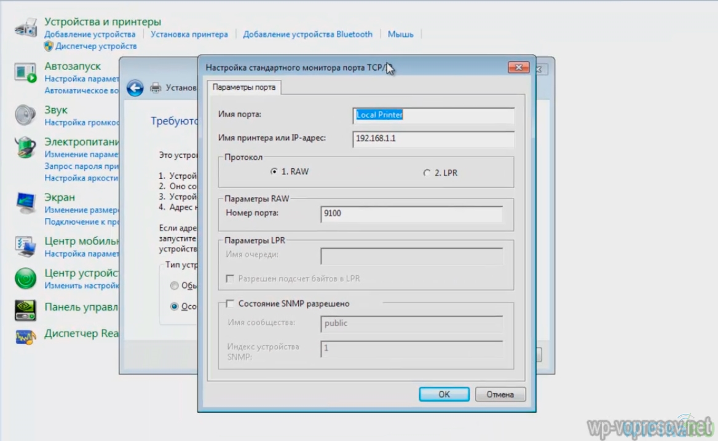This screenshot has height=441, width=718.
Task: Click the Display (Экран) monitor icon
Action: coord(26,203)
